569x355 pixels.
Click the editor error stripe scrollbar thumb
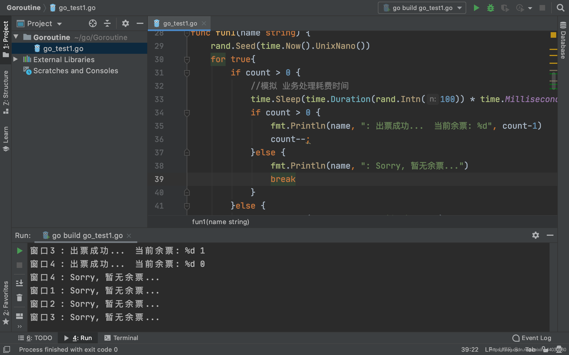(553, 81)
